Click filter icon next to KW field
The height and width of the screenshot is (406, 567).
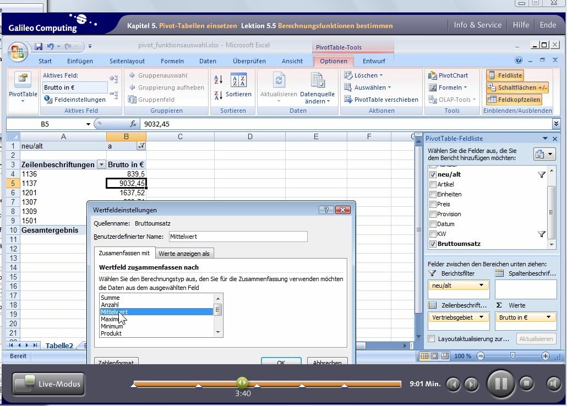[x=541, y=234]
